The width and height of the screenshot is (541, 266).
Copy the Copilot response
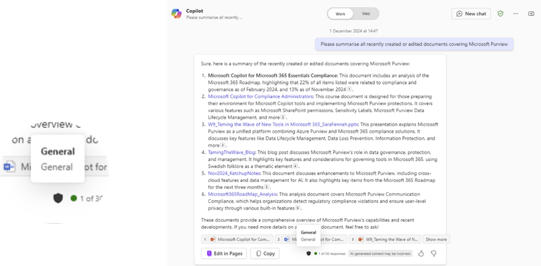coord(265,253)
